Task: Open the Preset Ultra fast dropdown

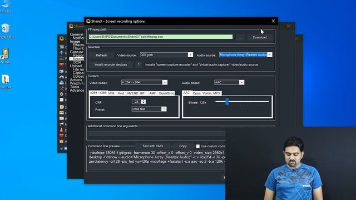Action: [x=149, y=109]
